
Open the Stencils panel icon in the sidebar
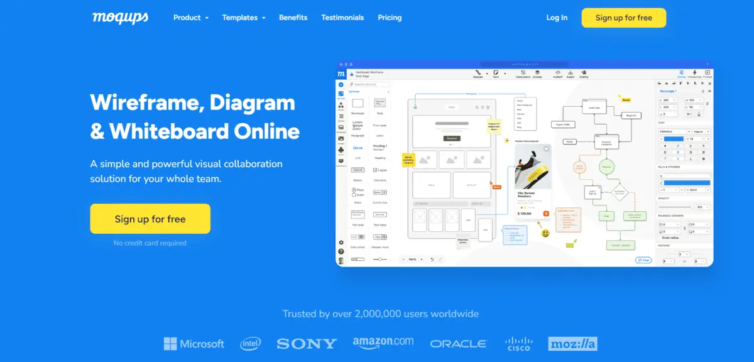click(341, 94)
